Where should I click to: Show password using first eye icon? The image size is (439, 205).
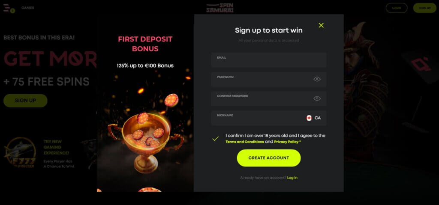317,79
